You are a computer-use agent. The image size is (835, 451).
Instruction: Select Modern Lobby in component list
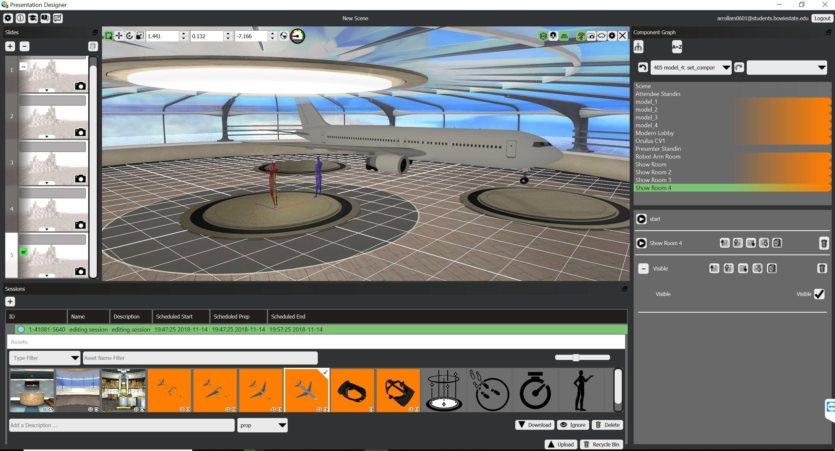coord(732,133)
